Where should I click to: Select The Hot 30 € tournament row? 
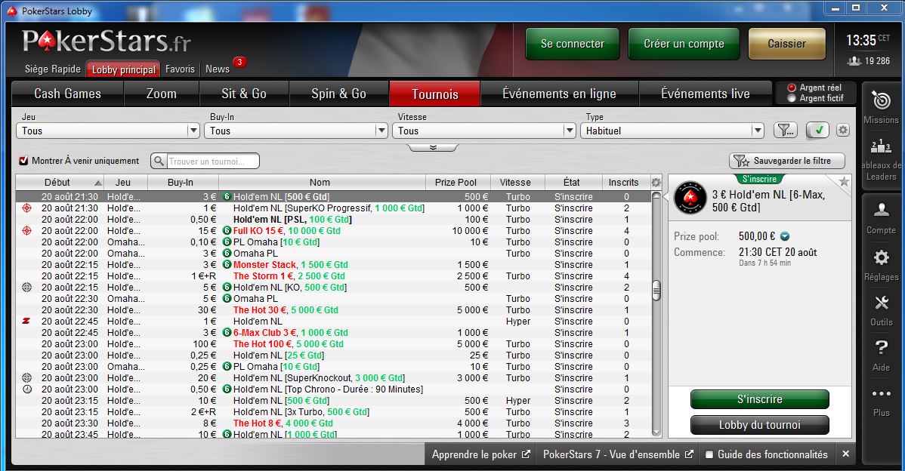(334, 310)
